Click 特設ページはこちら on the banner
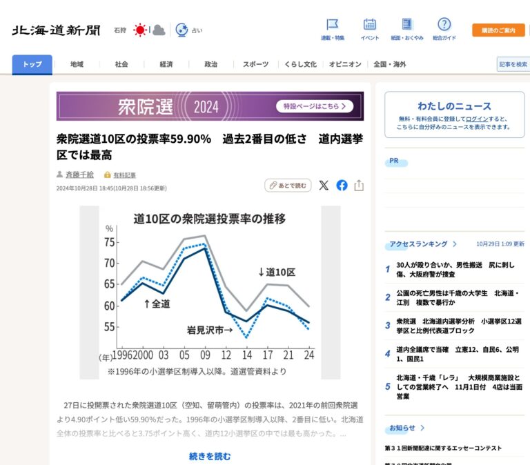530x465 pixels. [x=315, y=106]
